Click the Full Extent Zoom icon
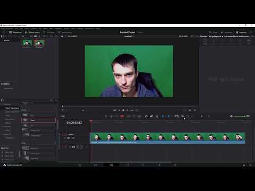The image size is (255, 191). click(176, 116)
